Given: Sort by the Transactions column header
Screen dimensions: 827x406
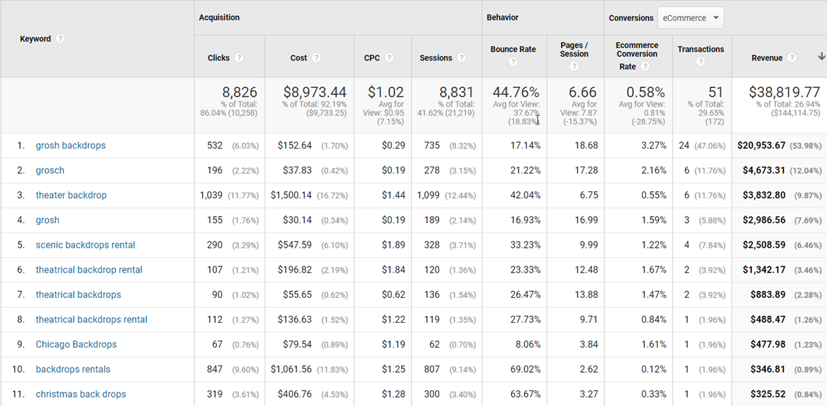Looking at the screenshot, I should pyautogui.click(x=700, y=50).
